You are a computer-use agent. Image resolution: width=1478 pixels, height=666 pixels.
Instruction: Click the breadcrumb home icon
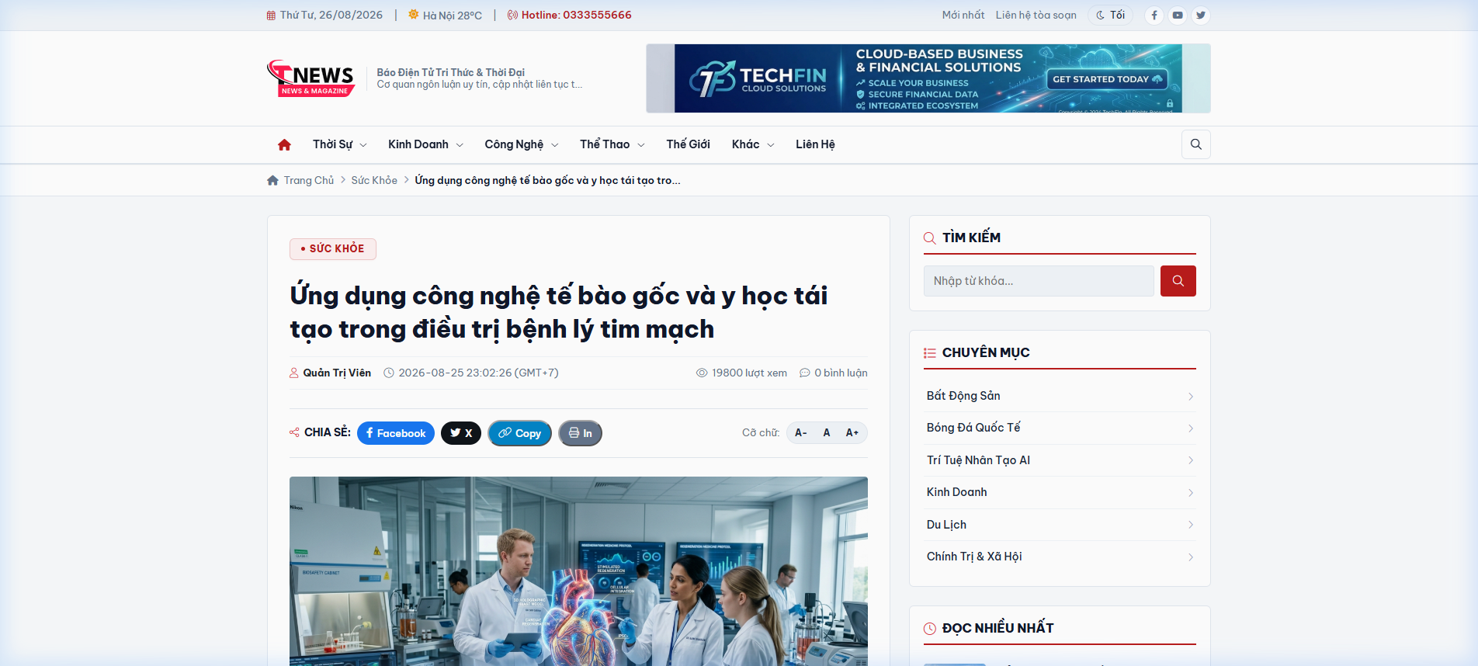272,180
